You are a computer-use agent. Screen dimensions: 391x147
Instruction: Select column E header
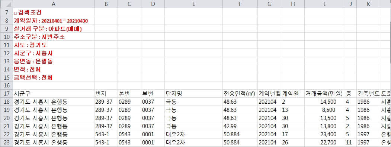194,4
